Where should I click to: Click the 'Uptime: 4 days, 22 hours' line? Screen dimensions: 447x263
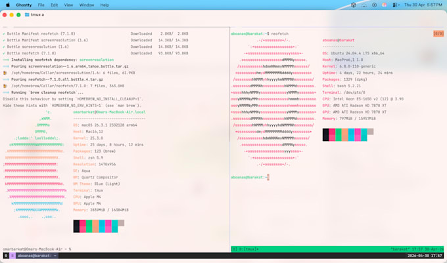point(358,73)
